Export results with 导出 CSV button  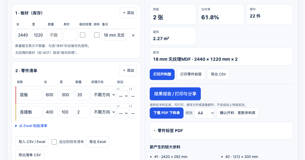(218, 74)
